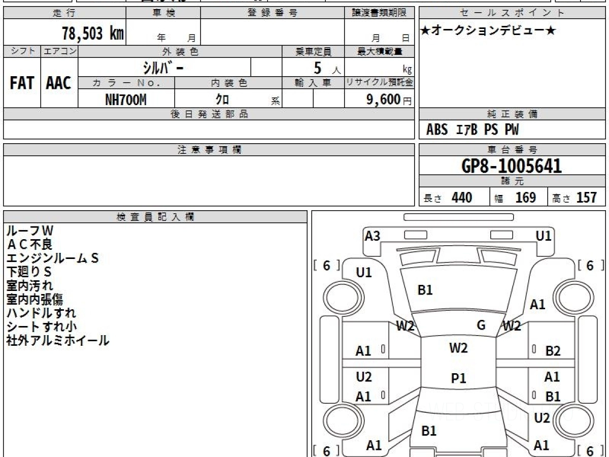
Task: Select inspector note シートすれ小
Action: (x=42, y=327)
